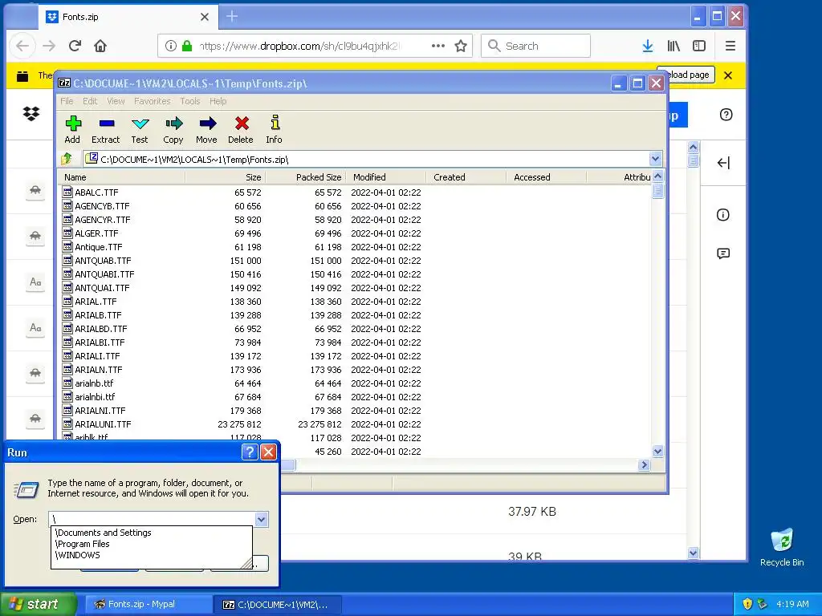
Task: Open the View menu in 7-Zip
Action: (116, 101)
